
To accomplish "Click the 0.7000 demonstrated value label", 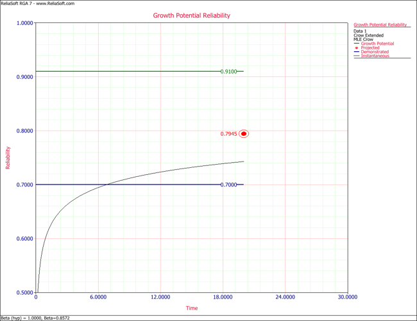I will (x=228, y=185).
